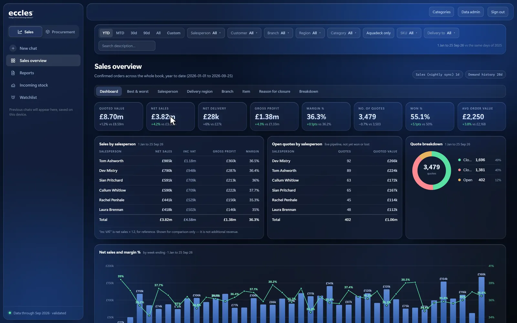
Task: Click the green status dot beside Data through Sep 2026
Action: (10, 313)
